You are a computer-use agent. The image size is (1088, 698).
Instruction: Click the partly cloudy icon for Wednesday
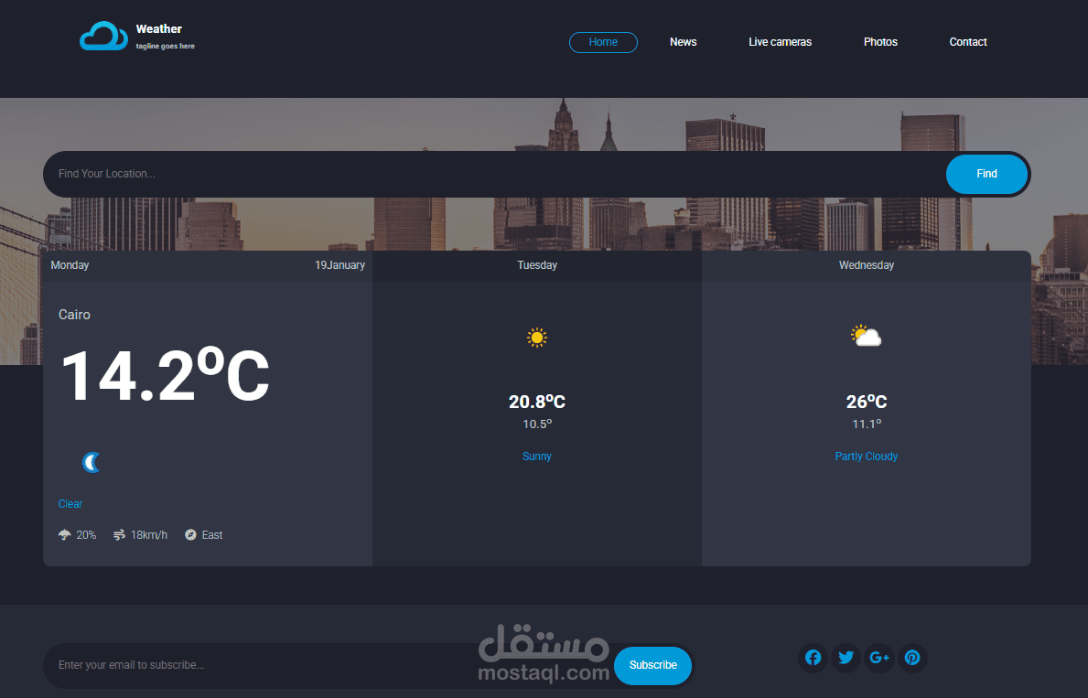(865, 335)
